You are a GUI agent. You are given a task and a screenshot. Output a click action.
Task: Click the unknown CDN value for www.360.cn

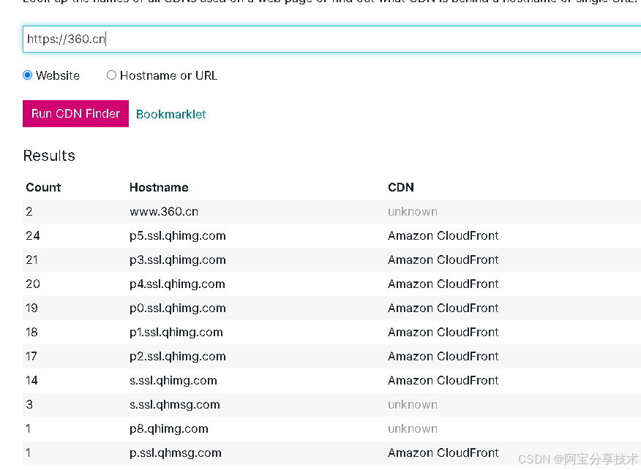(413, 211)
